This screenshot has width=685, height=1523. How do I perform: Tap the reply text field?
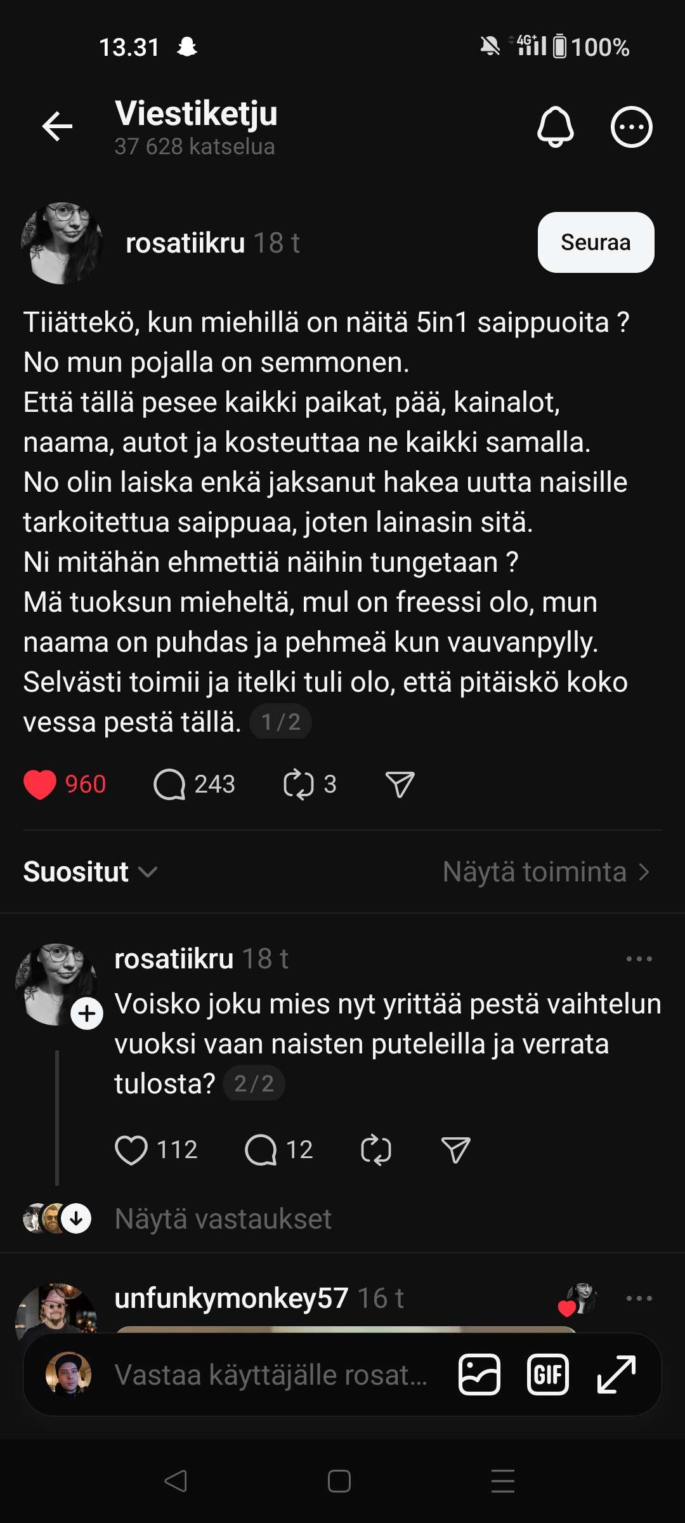coord(271,1375)
